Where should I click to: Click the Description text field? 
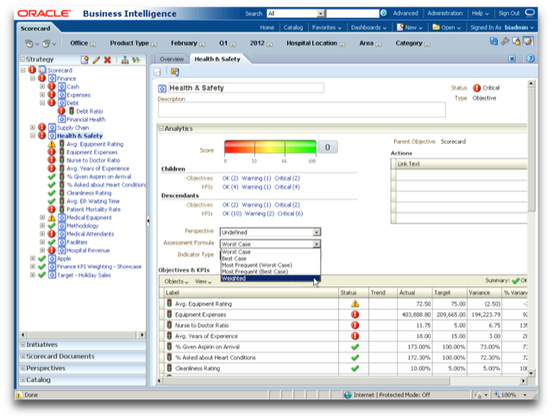(302, 110)
